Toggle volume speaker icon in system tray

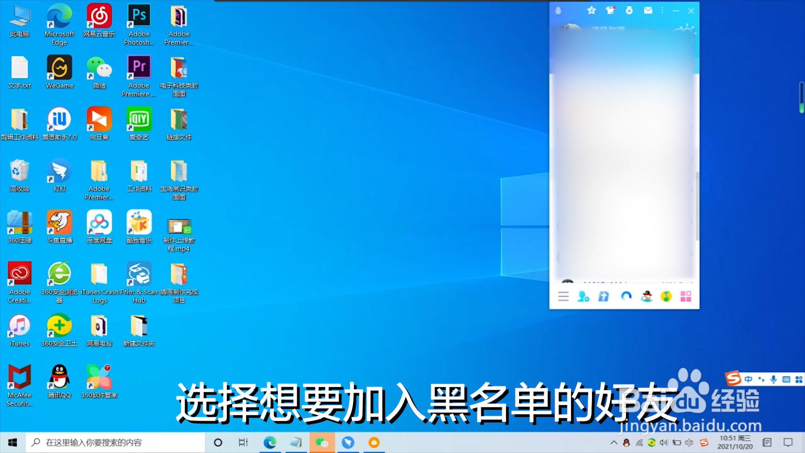(664, 443)
